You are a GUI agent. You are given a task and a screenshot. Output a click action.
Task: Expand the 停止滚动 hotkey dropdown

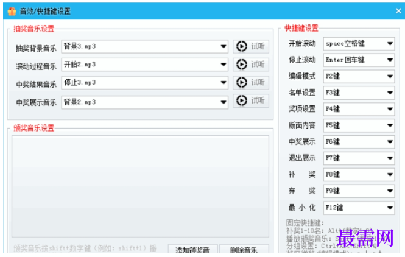359,60
